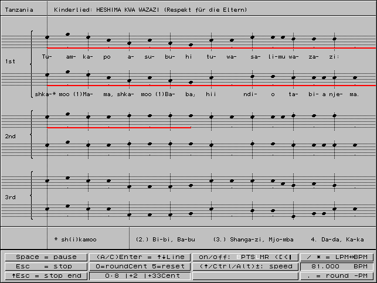Click the first note above syllable 'Tu-'
This screenshot has width=377, height=283.
click(x=47, y=38)
